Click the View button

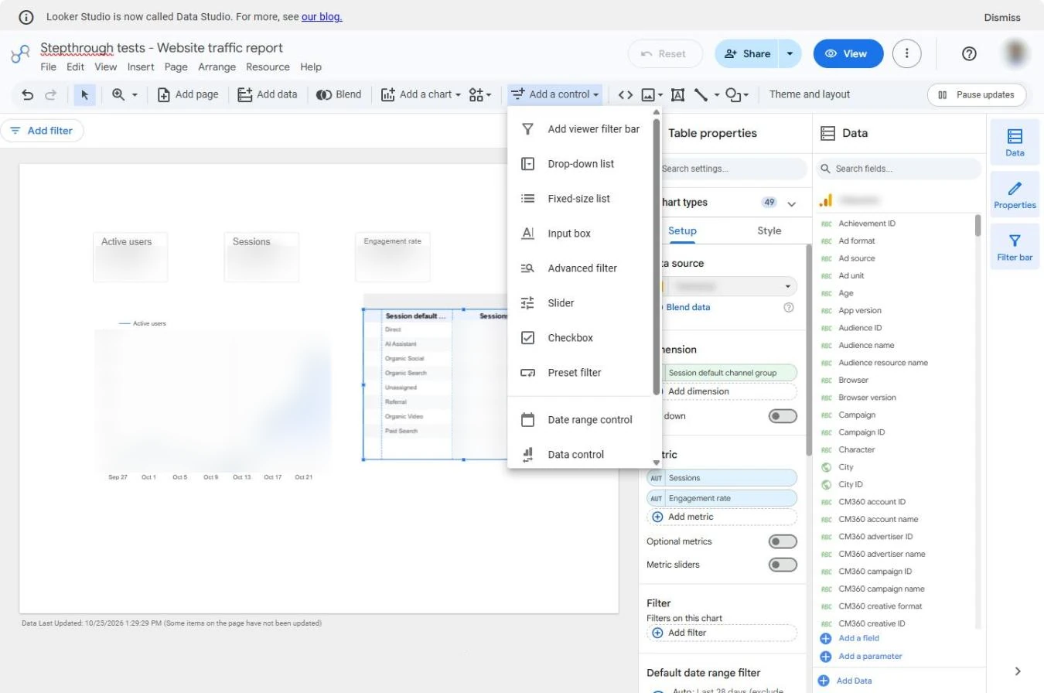coord(848,53)
